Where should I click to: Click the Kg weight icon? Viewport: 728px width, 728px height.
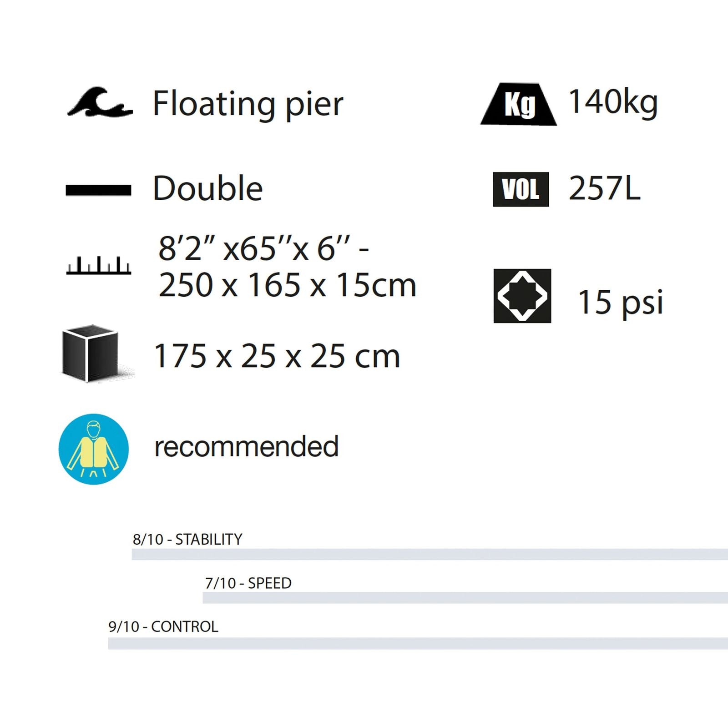519,104
